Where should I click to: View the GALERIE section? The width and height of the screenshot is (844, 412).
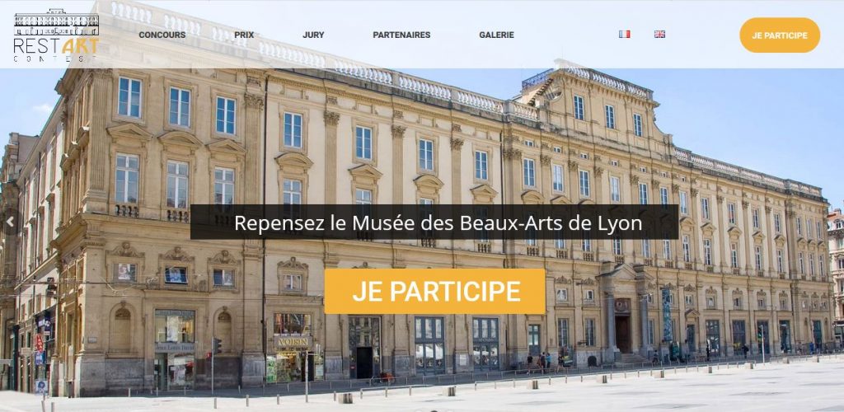coord(496,35)
